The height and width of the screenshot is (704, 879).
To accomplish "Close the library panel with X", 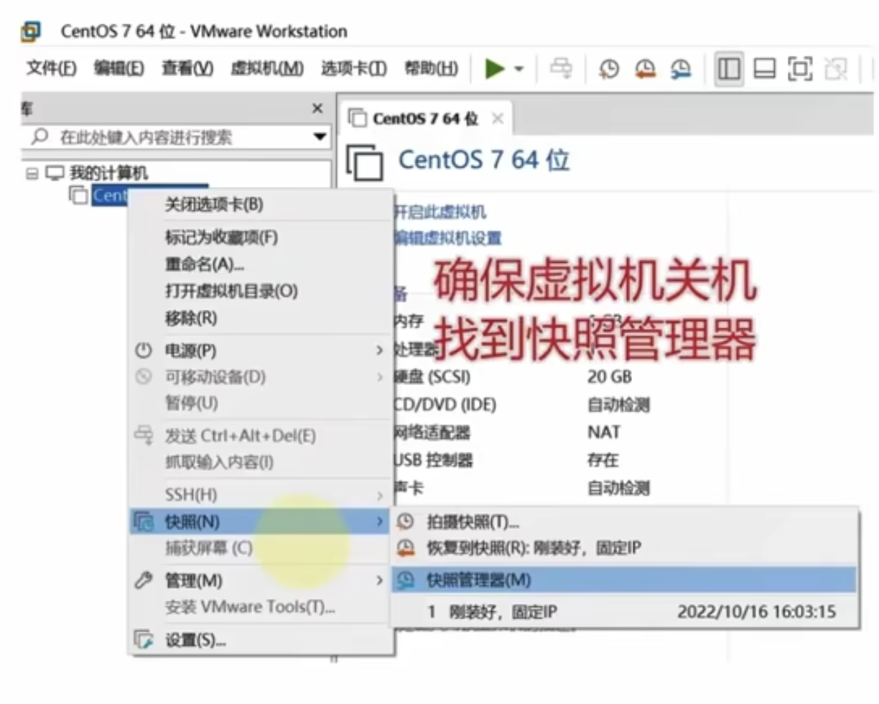I will (x=317, y=108).
